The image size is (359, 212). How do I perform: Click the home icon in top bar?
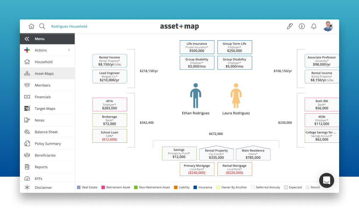click(x=31, y=26)
